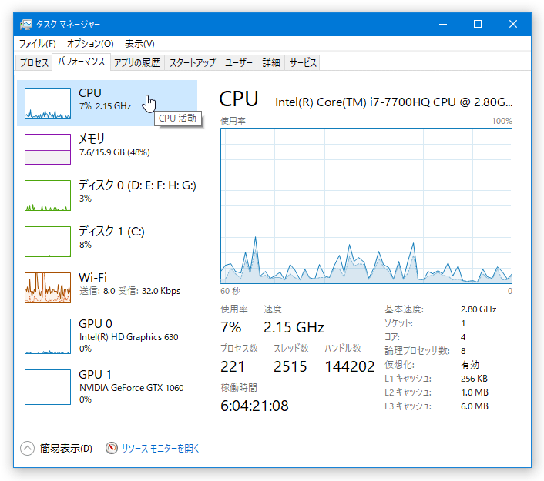The image size is (544, 481).
Task: Click the GPU 1 graph thumbnail
Action: [x=48, y=387]
